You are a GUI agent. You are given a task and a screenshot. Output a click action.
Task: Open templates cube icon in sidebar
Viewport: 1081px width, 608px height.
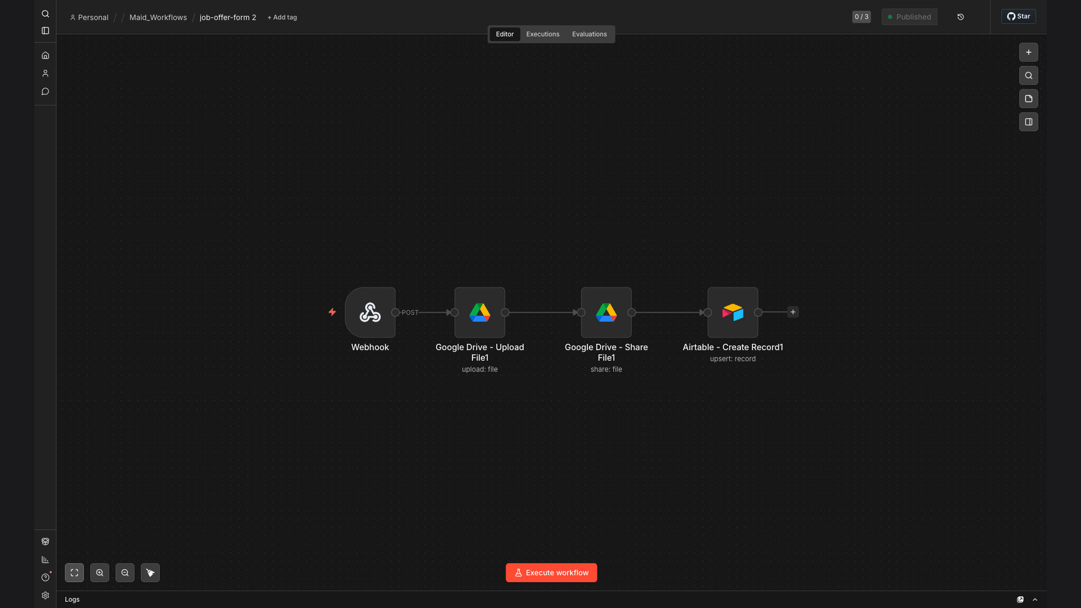[x=45, y=542]
